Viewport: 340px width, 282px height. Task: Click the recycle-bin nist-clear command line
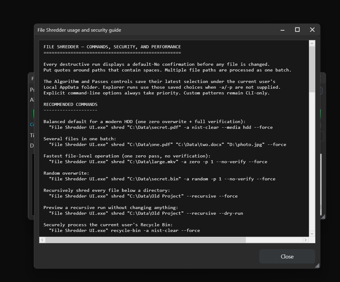pos(124,230)
